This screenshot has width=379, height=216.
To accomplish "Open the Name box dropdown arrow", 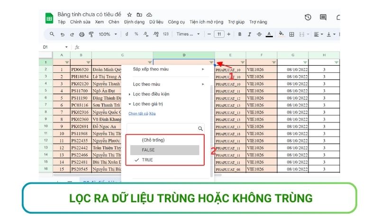I will point(66,47).
